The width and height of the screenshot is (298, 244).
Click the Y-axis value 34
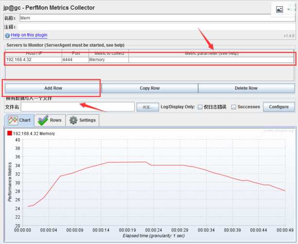click(18, 165)
